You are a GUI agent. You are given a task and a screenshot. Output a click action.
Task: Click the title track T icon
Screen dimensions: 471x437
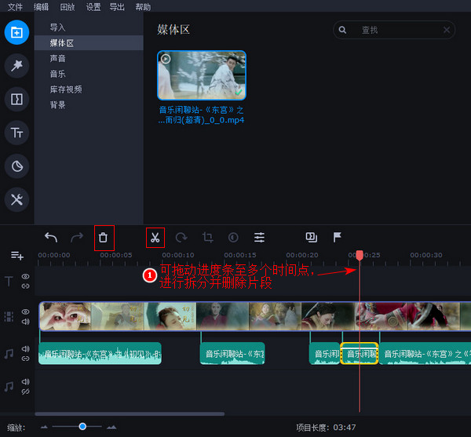[9, 281]
